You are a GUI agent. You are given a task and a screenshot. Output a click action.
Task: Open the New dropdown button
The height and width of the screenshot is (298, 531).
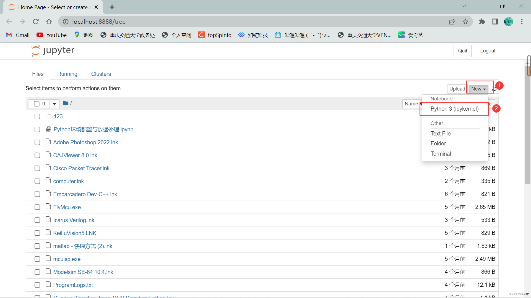tap(478, 89)
